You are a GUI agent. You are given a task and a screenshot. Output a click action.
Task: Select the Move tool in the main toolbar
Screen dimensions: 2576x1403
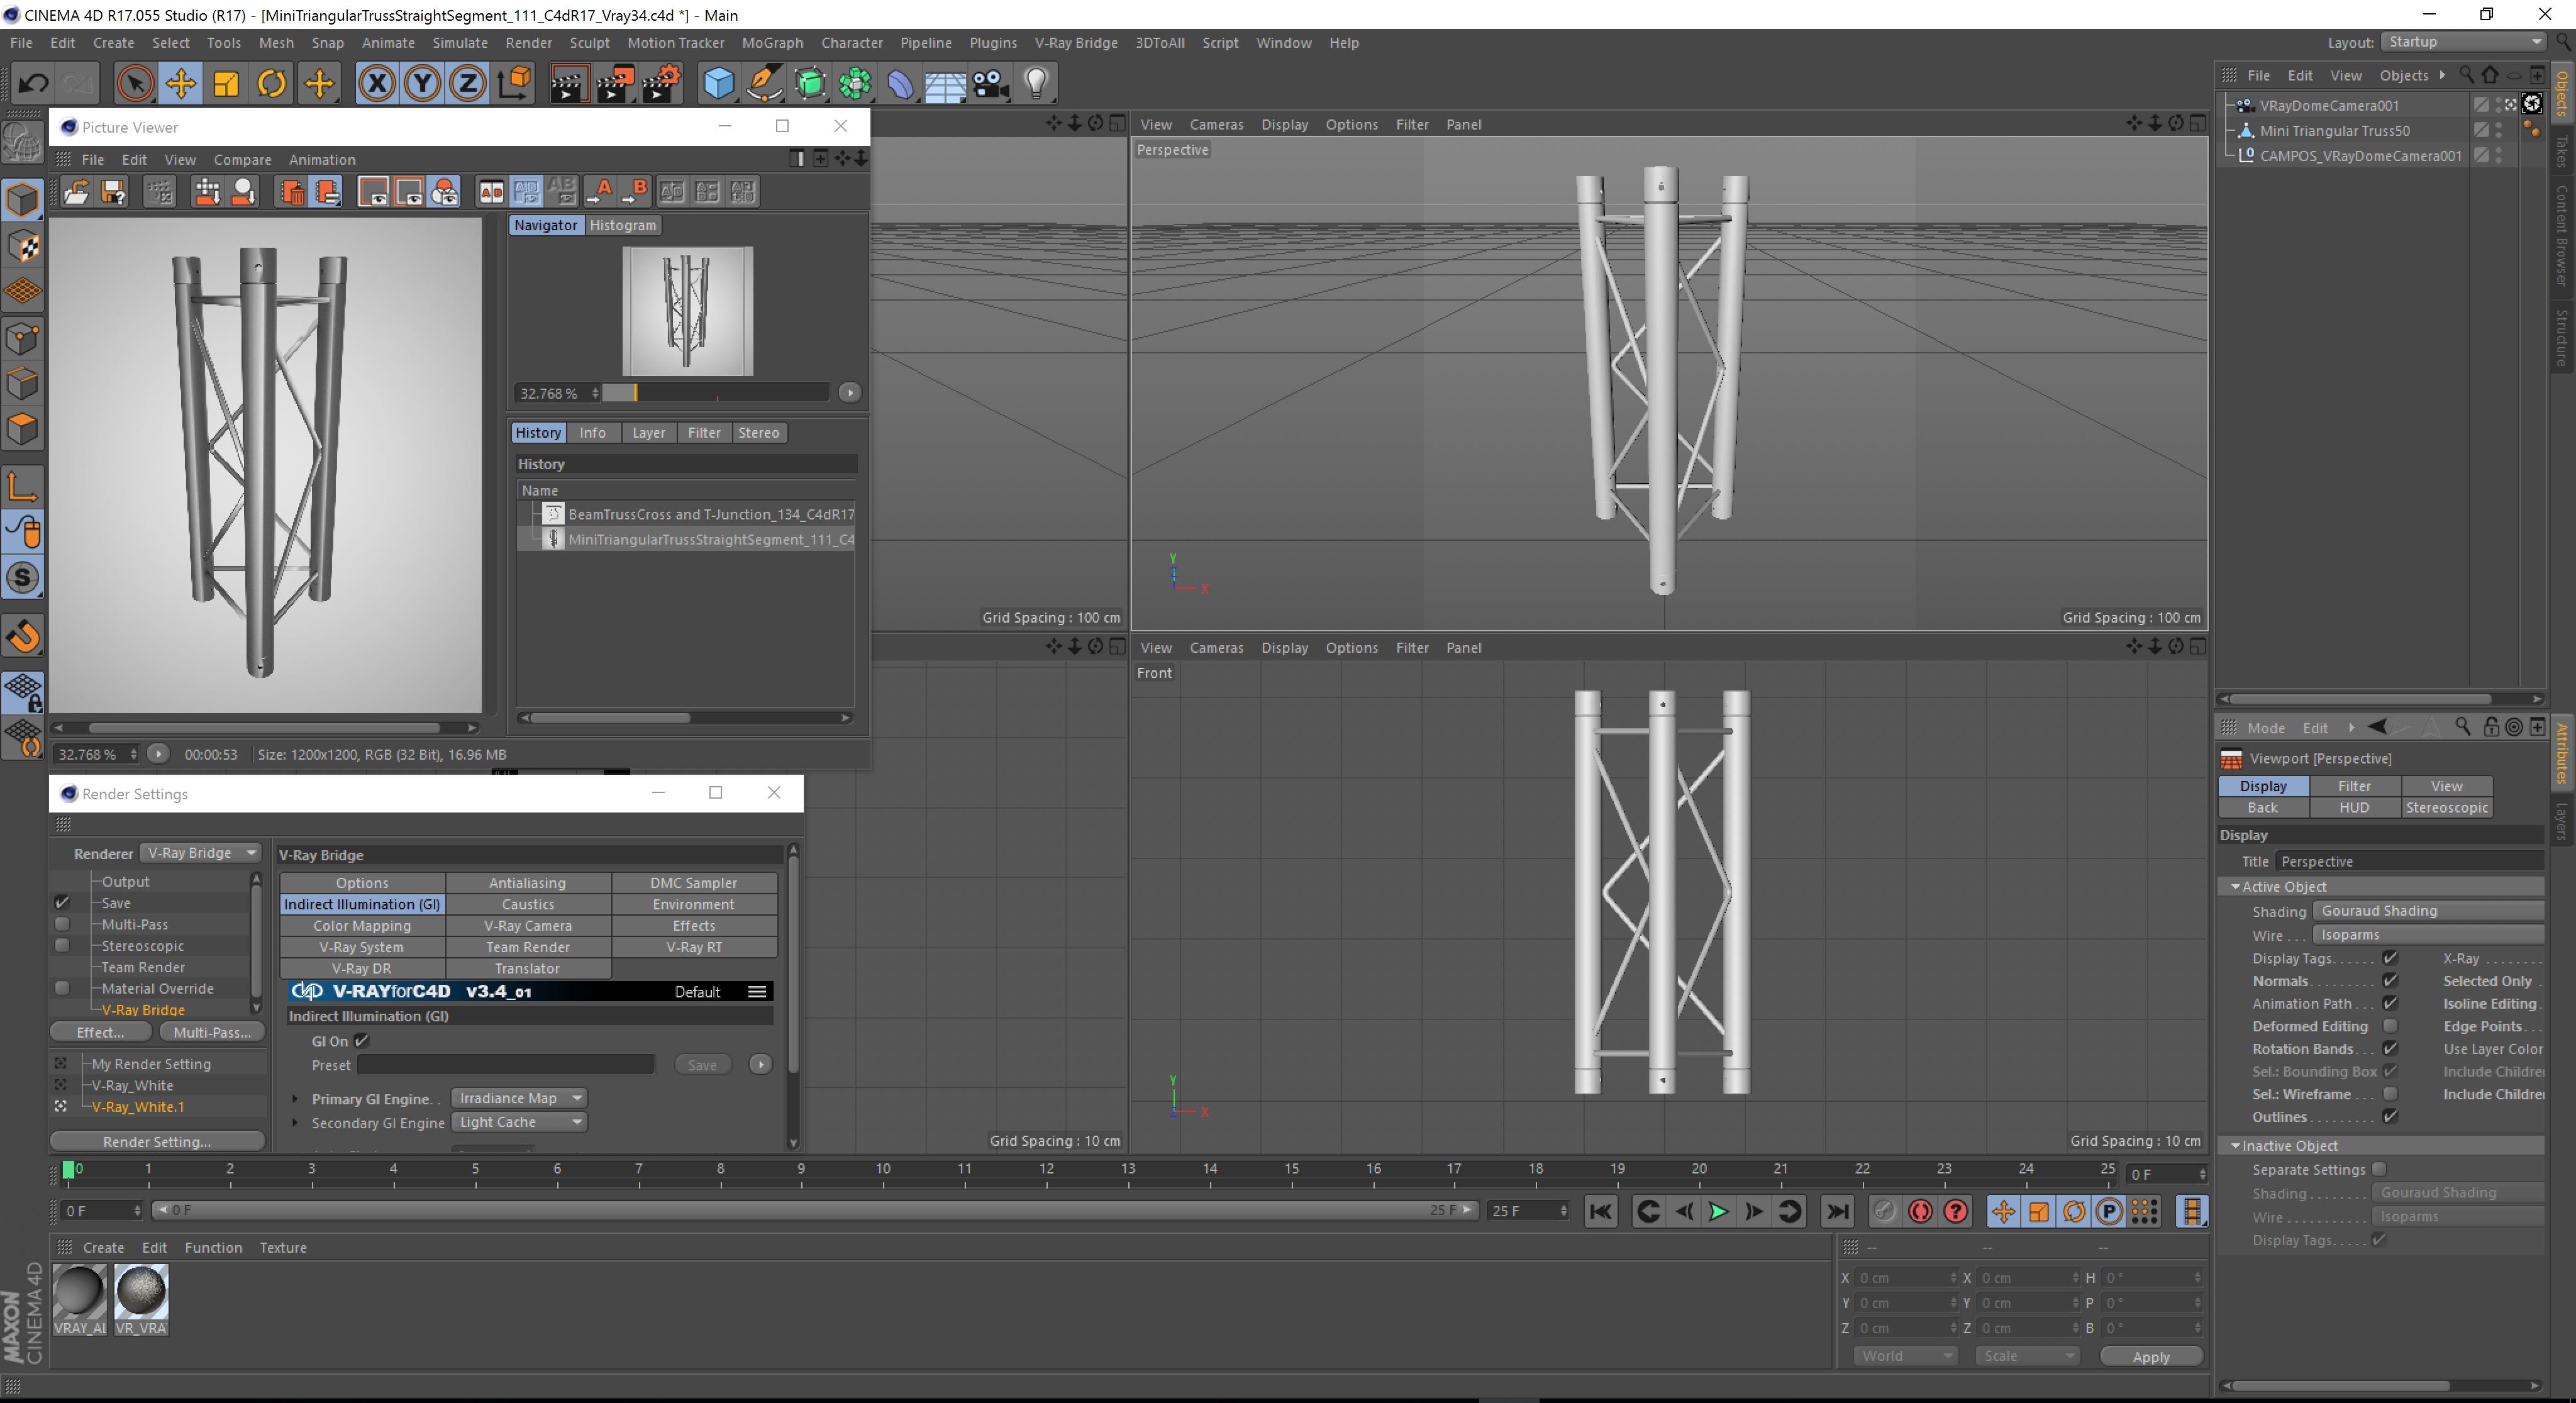click(x=181, y=83)
